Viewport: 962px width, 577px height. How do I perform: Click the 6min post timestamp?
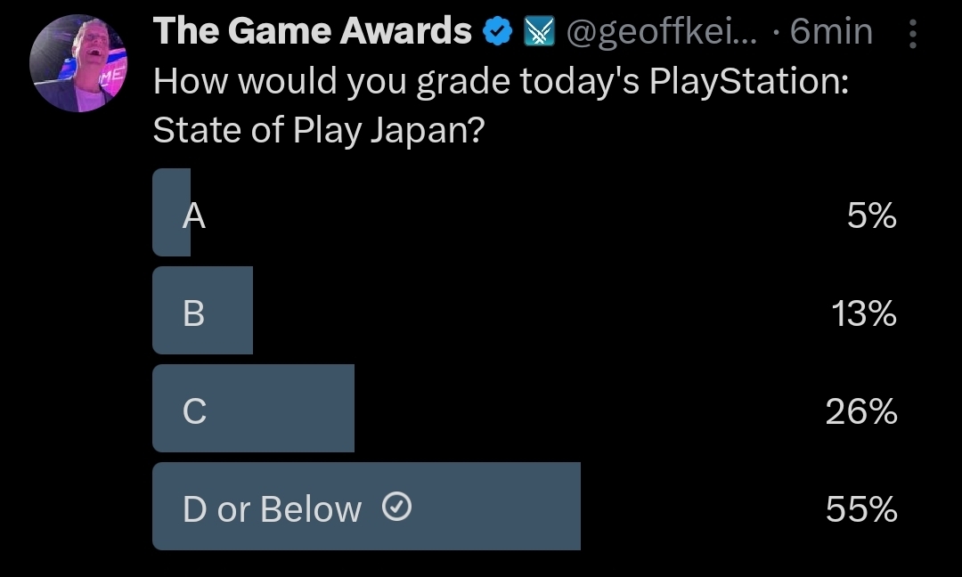[831, 33]
